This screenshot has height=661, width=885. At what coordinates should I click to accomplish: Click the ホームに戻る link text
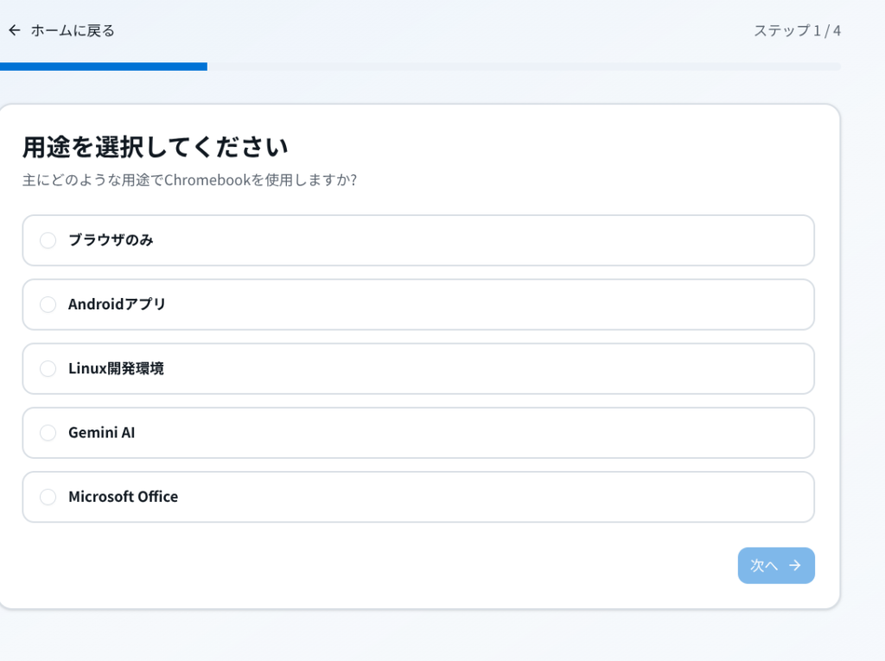pyautogui.click(x=73, y=30)
